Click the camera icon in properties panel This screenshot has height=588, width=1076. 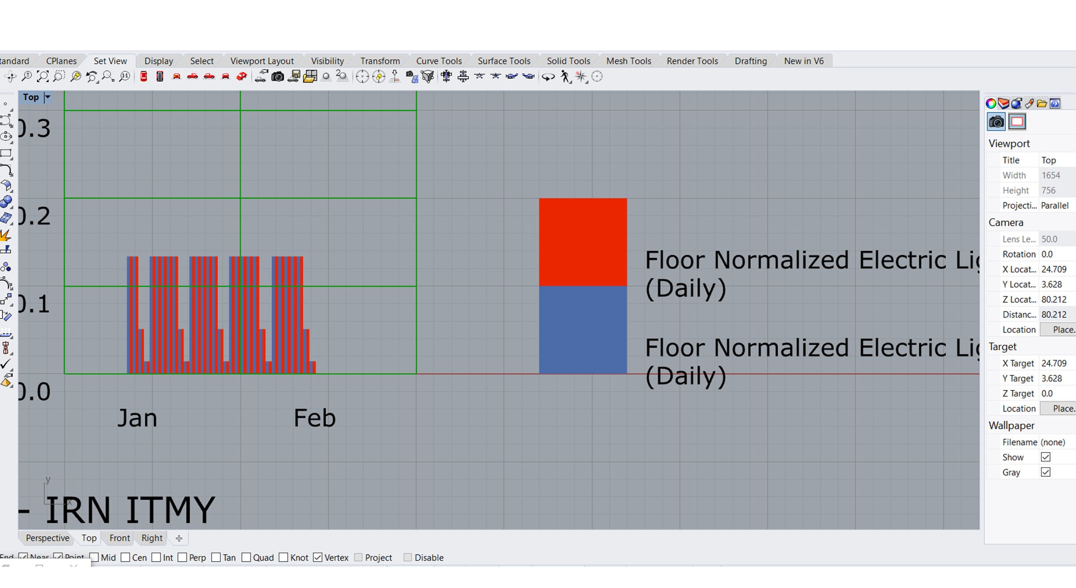[996, 122]
